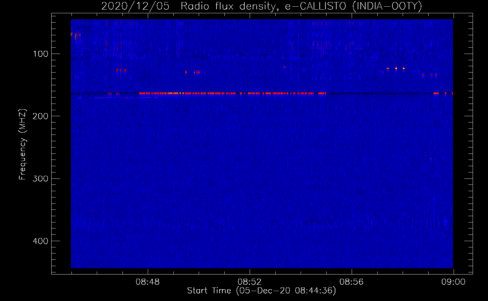
Task: Click the 'Start Time (05-Dec-20 08:44:36)' x-axis label
Action: (261, 291)
